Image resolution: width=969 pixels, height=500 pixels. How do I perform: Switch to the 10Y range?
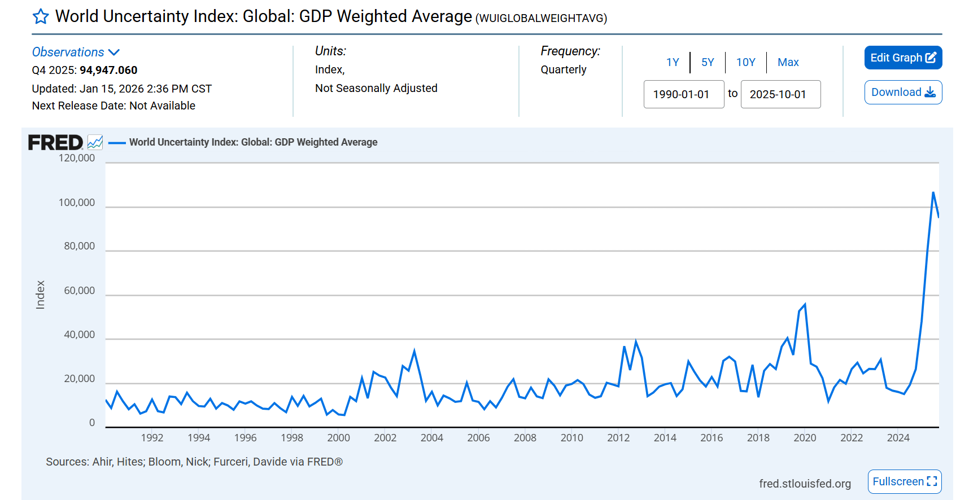(745, 62)
